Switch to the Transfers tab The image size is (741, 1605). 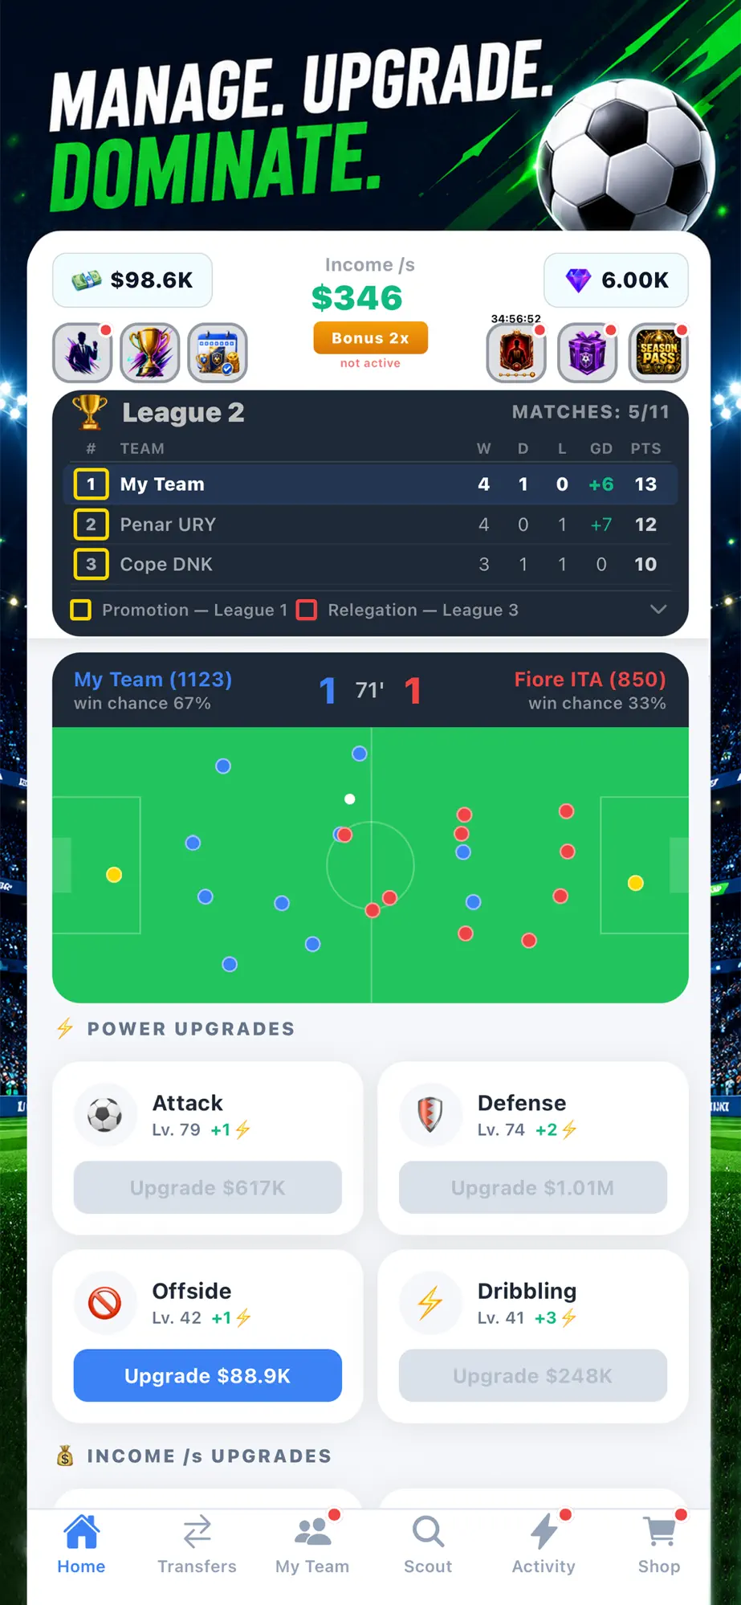(x=197, y=1545)
